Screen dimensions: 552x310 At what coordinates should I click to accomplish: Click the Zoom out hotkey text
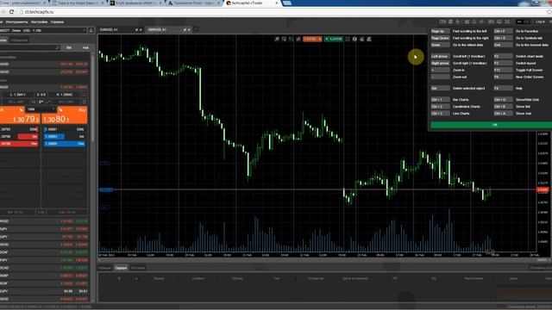tap(460, 77)
